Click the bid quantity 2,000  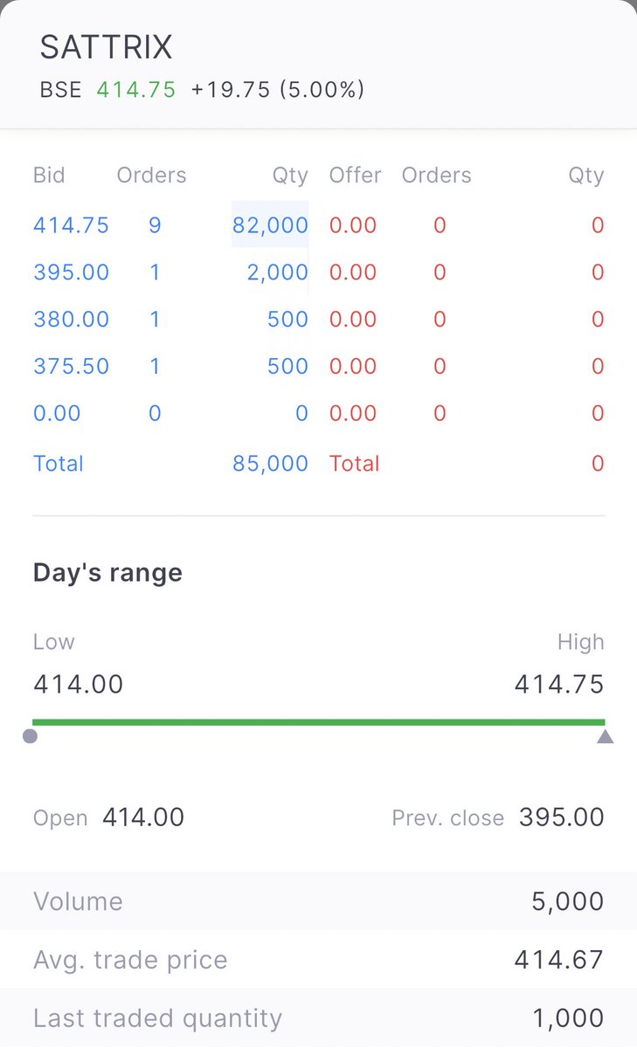[x=278, y=272]
